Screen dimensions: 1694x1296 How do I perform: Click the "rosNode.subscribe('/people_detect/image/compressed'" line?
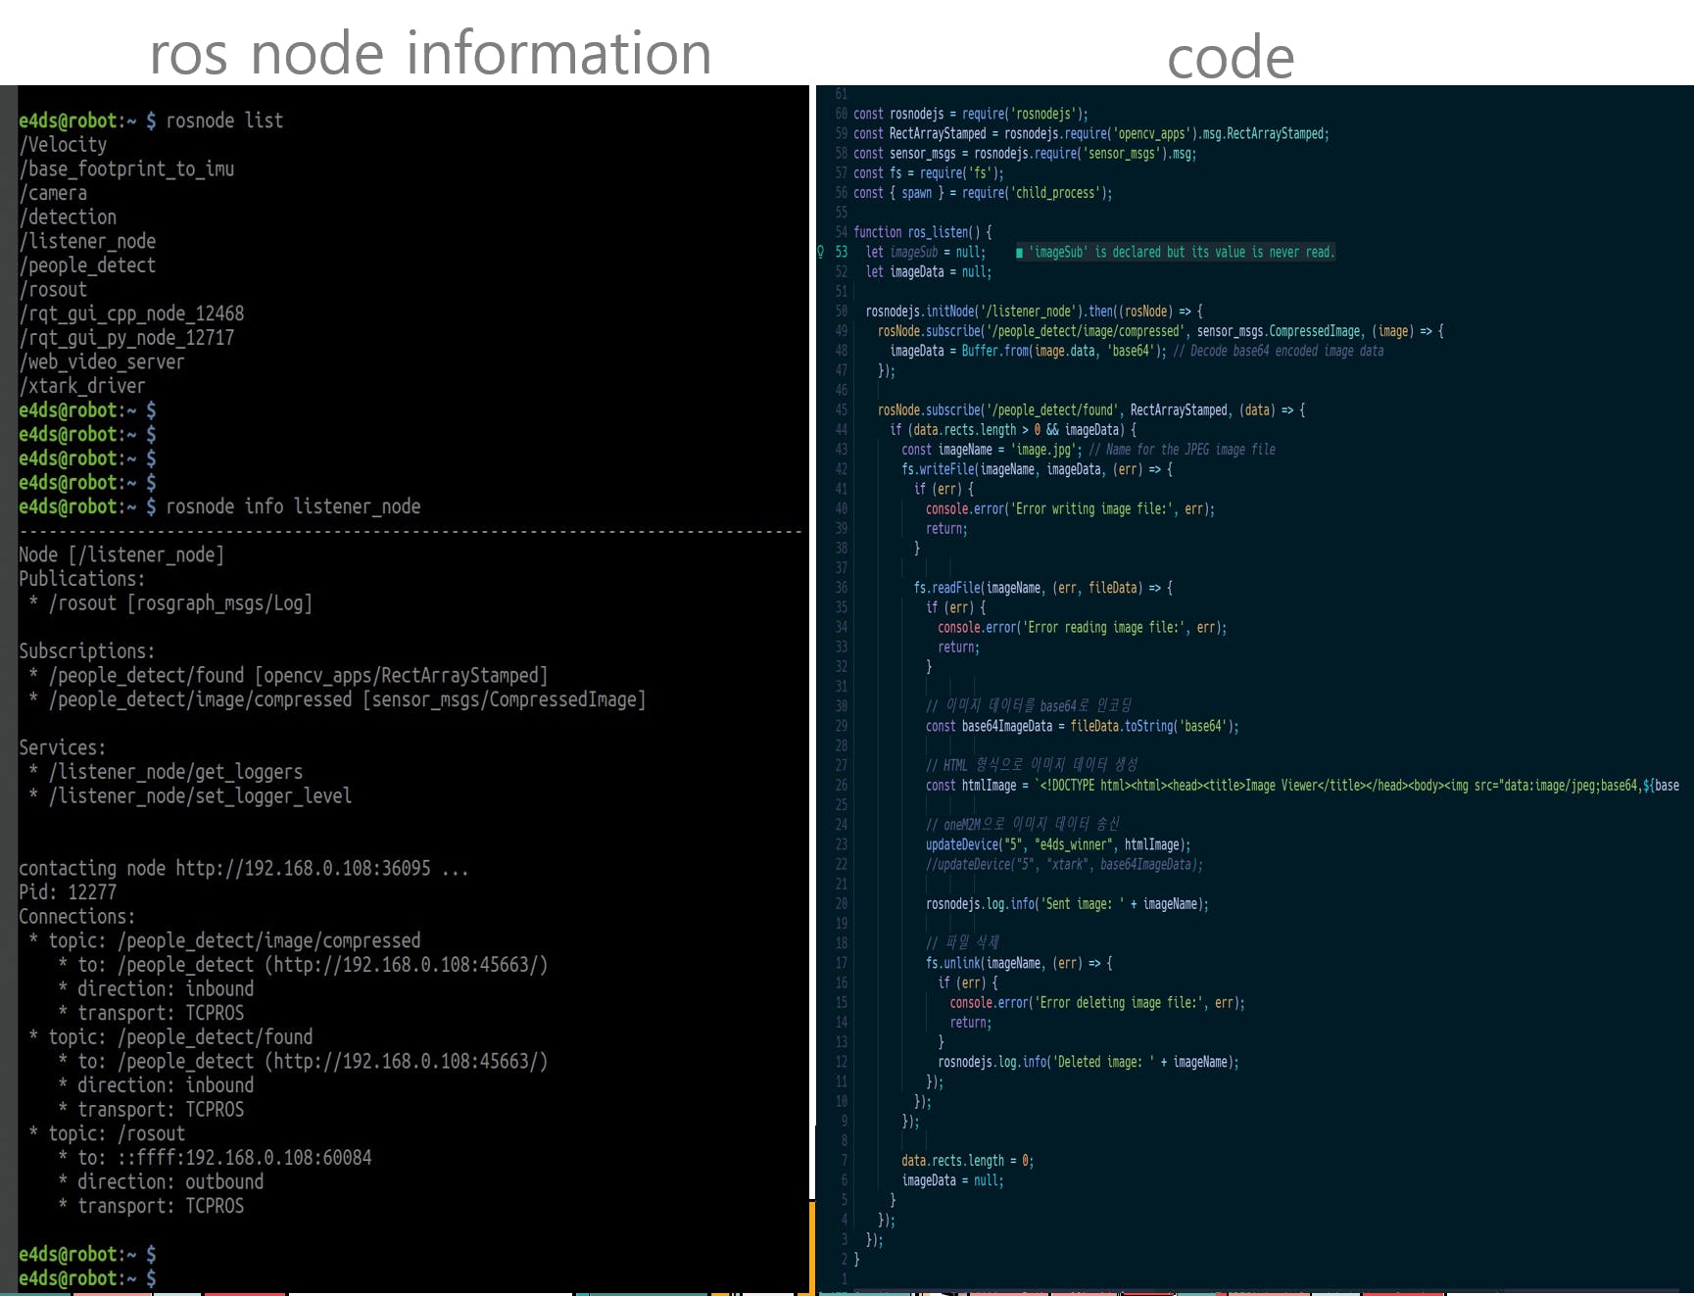(x=1161, y=331)
